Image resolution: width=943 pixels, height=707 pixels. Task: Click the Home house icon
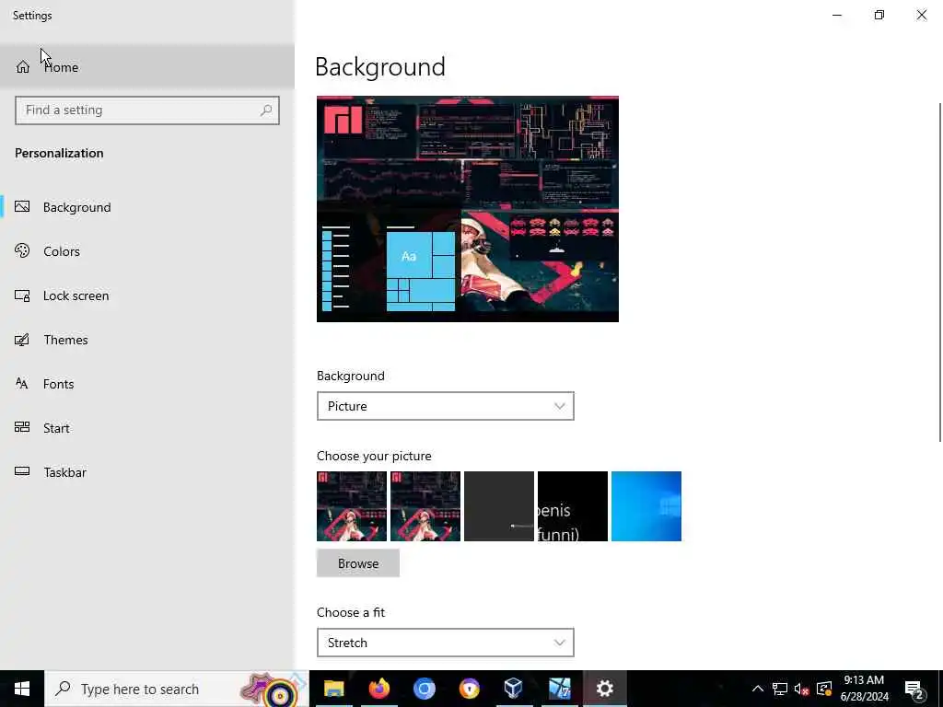[x=23, y=67]
